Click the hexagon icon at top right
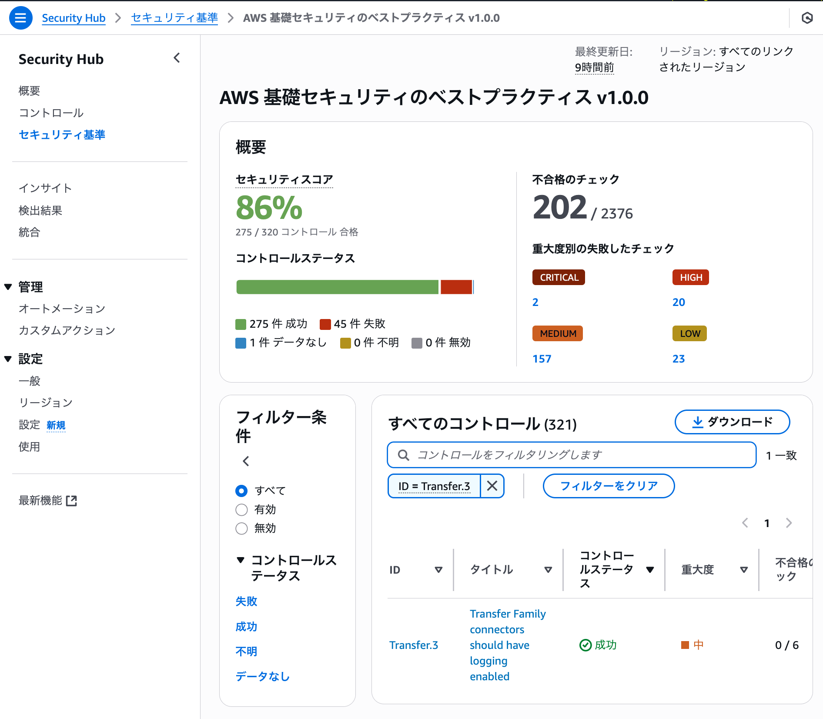Viewport: 823px width, 719px height. click(807, 18)
